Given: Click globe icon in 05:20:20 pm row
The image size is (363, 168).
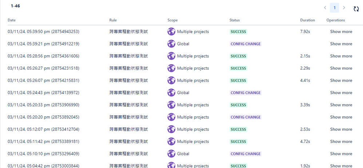Looking at the screenshot, I should coord(171,117).
